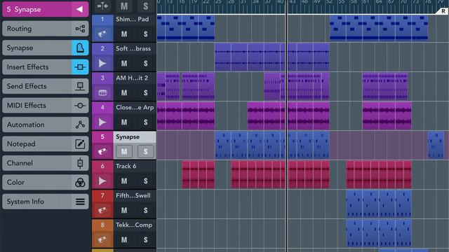Open the Notepad section
449x252 pixels.
[x=45, y=143]
